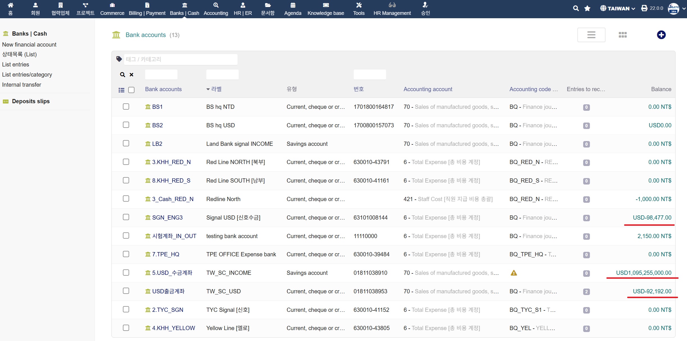Click the printer icon in top bar

click(x=644, y=8)
